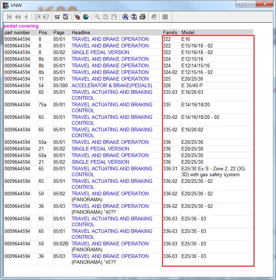Screen dimensions: 276x280
Task: Click the single left arrow previous button
Action: 26,17
